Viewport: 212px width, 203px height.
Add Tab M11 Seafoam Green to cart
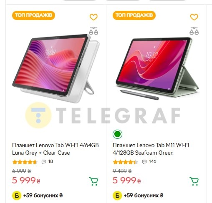194,181
